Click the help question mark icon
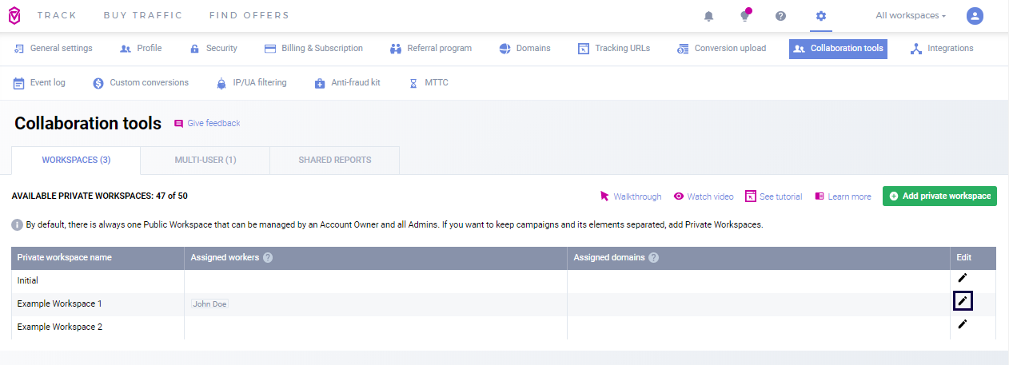The width and height of the screenshot is (1009, 365). pos(780,16)
